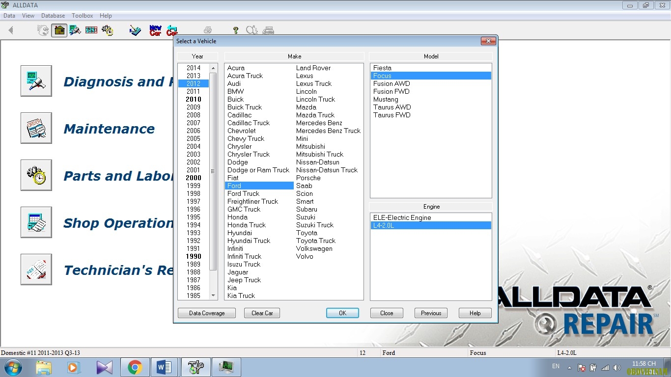Click the printer icon in toolbar

coord(208,30)
